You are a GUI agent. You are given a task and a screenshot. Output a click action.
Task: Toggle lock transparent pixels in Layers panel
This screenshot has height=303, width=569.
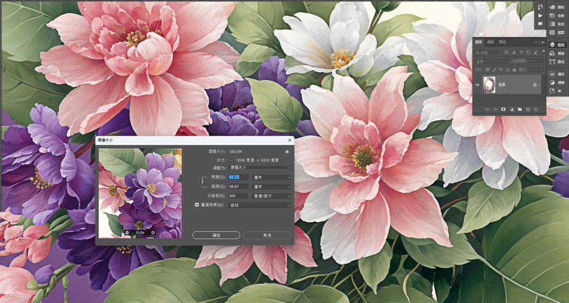[x=487, y=69]
